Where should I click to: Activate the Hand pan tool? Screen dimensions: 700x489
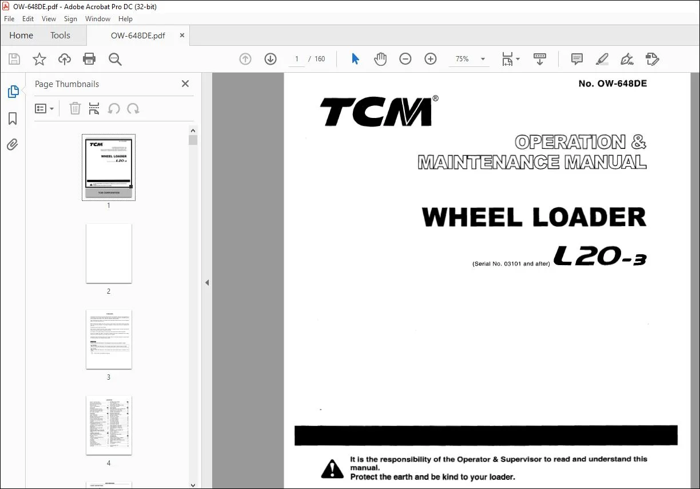pos(380,59)
